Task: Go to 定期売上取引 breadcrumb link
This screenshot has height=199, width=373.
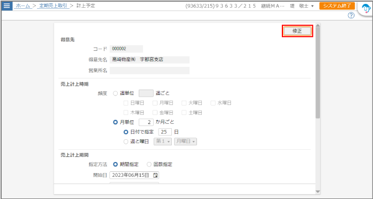Action: [53, 6]
